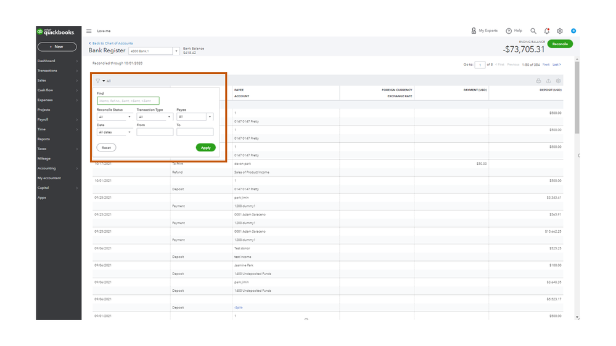Click the $3,343.41 deposit amount
Image resolution: width=616 pixels, height=346 pixels.
click(x=554, y=198)
